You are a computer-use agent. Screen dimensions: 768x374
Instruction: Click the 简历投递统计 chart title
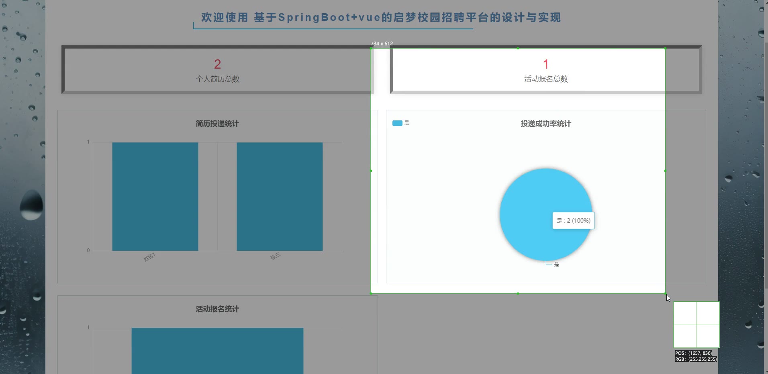[217, 124]
